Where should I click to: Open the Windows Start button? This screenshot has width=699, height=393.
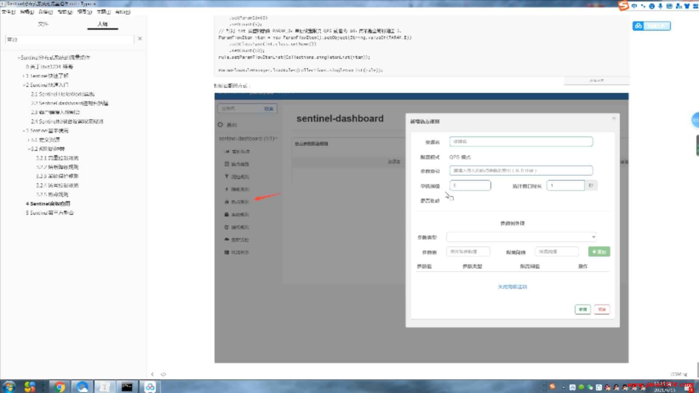click(9, 386)
